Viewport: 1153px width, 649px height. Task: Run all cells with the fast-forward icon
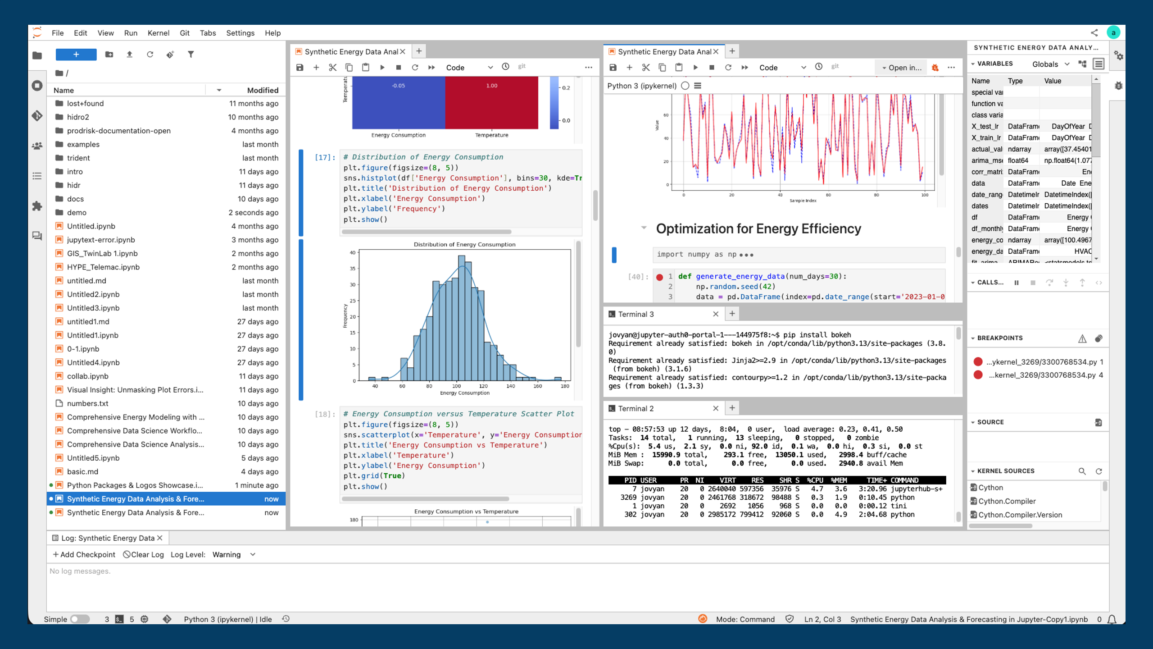431,67
